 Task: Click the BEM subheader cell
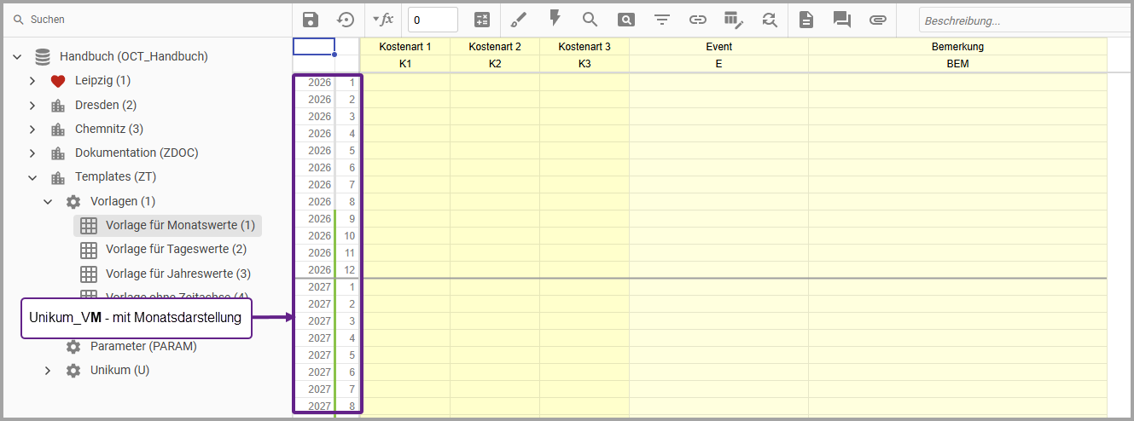click(957, 64)
